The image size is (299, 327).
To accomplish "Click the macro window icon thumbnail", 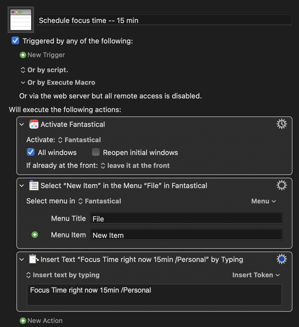I will point(21,20).
